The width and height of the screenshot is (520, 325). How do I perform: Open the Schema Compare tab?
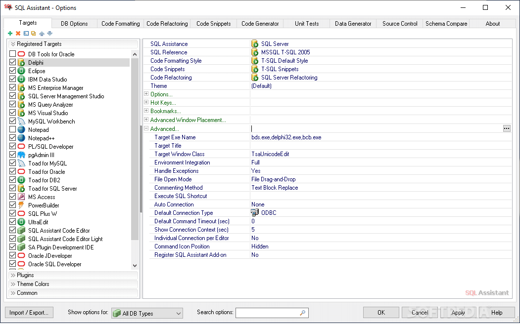446,24
